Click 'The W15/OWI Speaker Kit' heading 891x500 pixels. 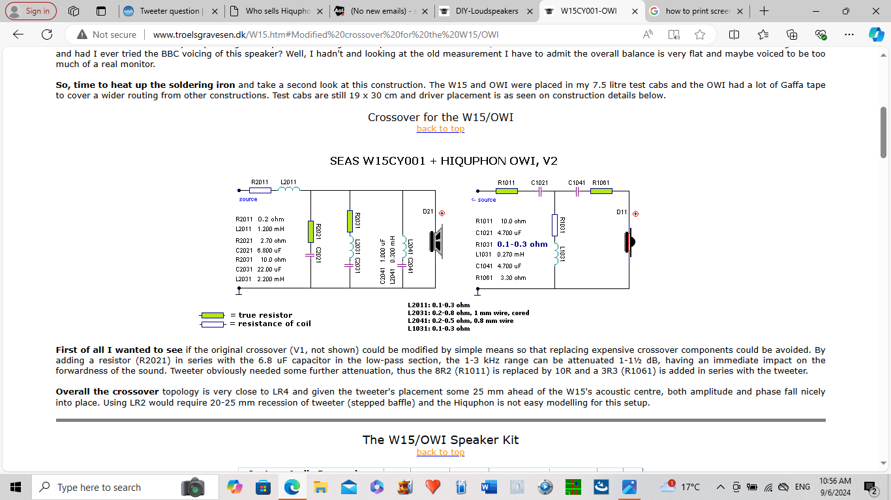coord(440,439)
